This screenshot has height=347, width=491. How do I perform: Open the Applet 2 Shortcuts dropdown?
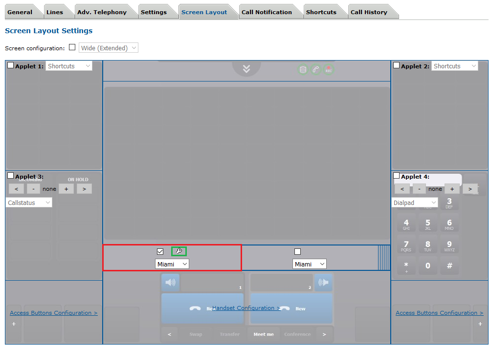[x=455, y=66]
